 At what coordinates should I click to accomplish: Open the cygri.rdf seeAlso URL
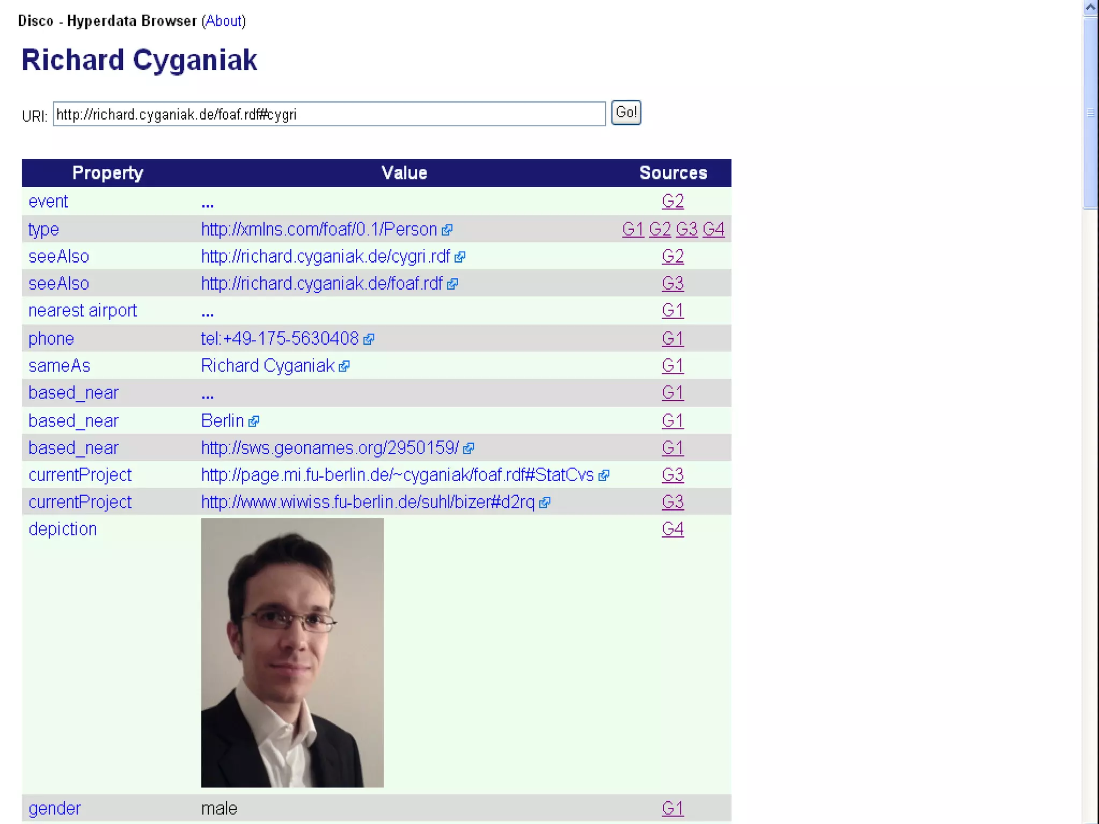pos(326,256)
